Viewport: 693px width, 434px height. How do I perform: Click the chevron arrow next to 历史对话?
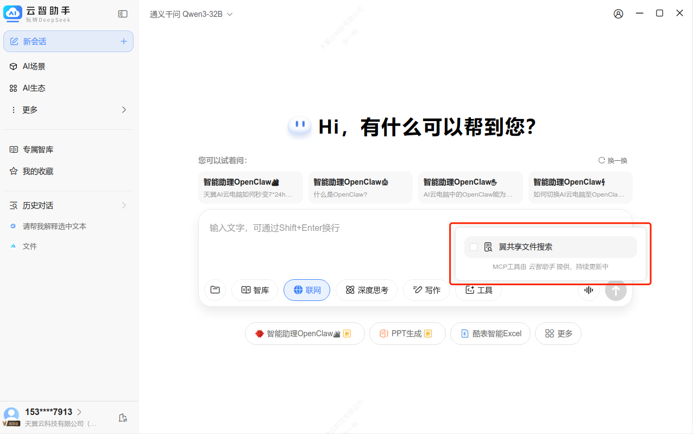pos(124,205)
